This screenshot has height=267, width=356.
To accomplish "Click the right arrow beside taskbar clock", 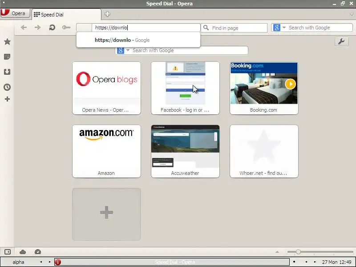I will 315,262.
